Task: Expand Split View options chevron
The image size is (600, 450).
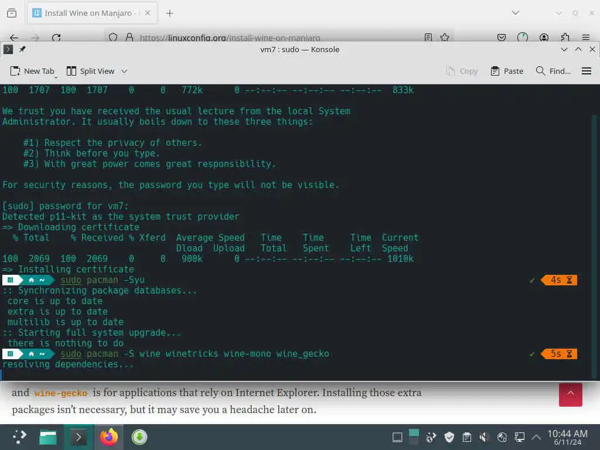Action: [124, 71]
